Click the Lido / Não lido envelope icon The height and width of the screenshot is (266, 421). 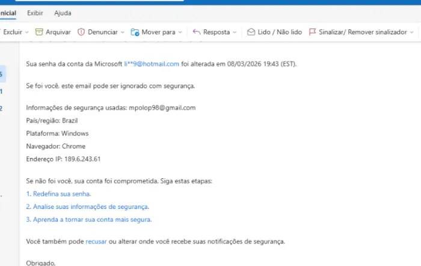251,32
